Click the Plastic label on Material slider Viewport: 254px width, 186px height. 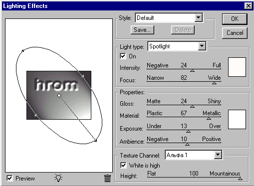(155, 113)
